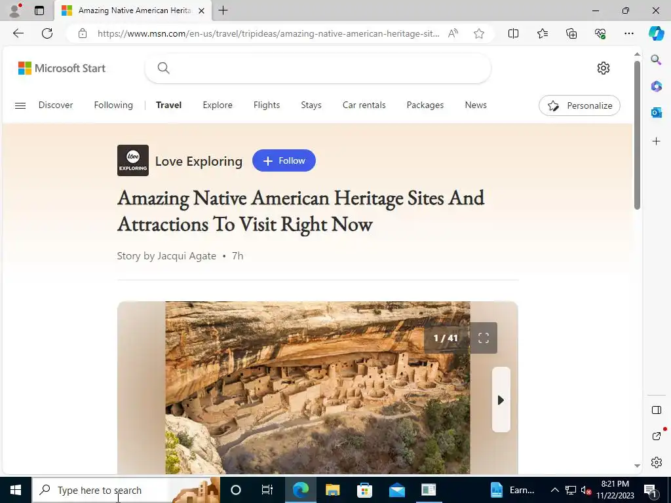The width and height of the screenshot is (671, 503).
Task: View site information lock icon
Action: [x=83, y=33]
